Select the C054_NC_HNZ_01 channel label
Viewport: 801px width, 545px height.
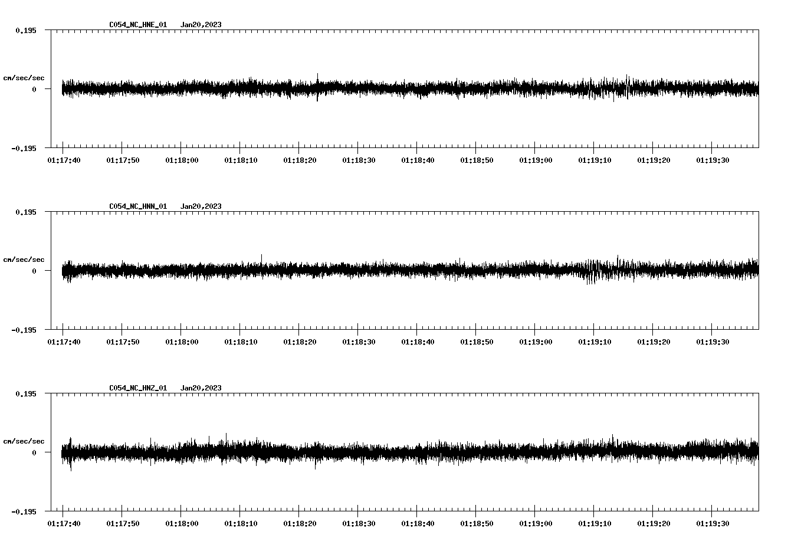click(x=137, y=388)
